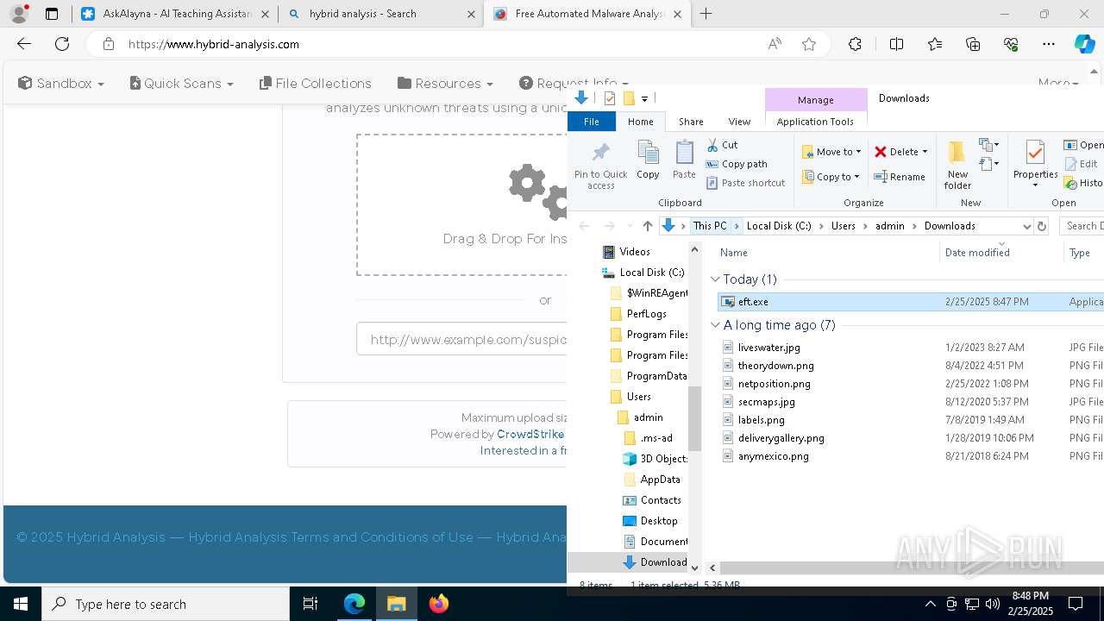Click New folder icon
This screenshot has height=621, width=1104.
point(957,153)
